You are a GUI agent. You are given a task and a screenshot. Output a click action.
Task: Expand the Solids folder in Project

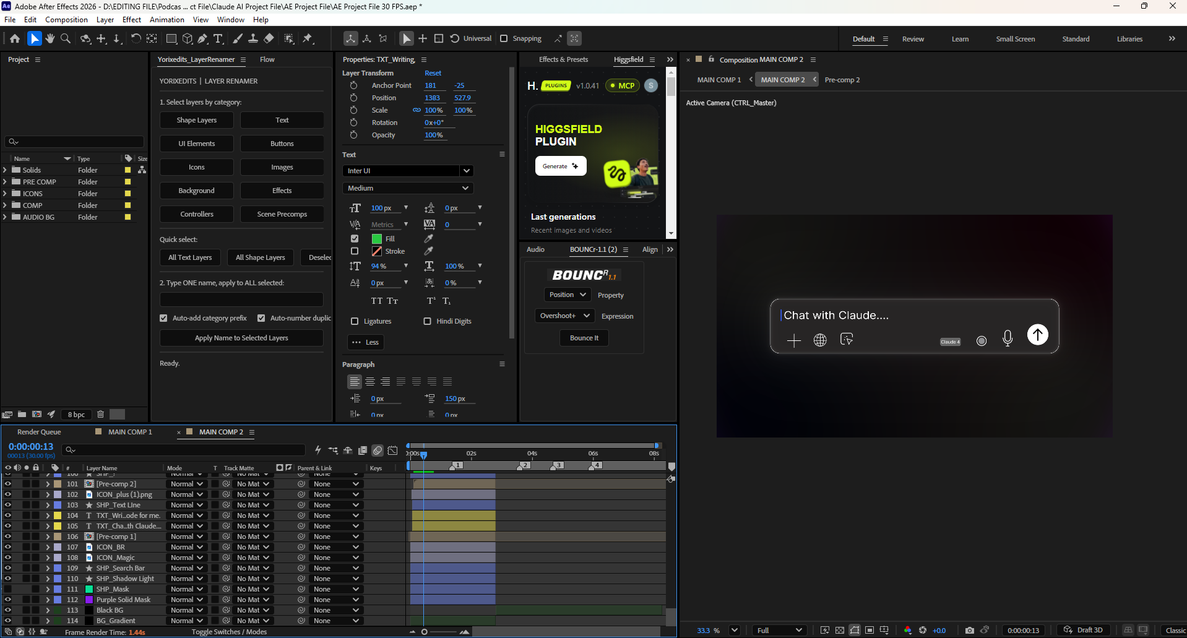5,170
